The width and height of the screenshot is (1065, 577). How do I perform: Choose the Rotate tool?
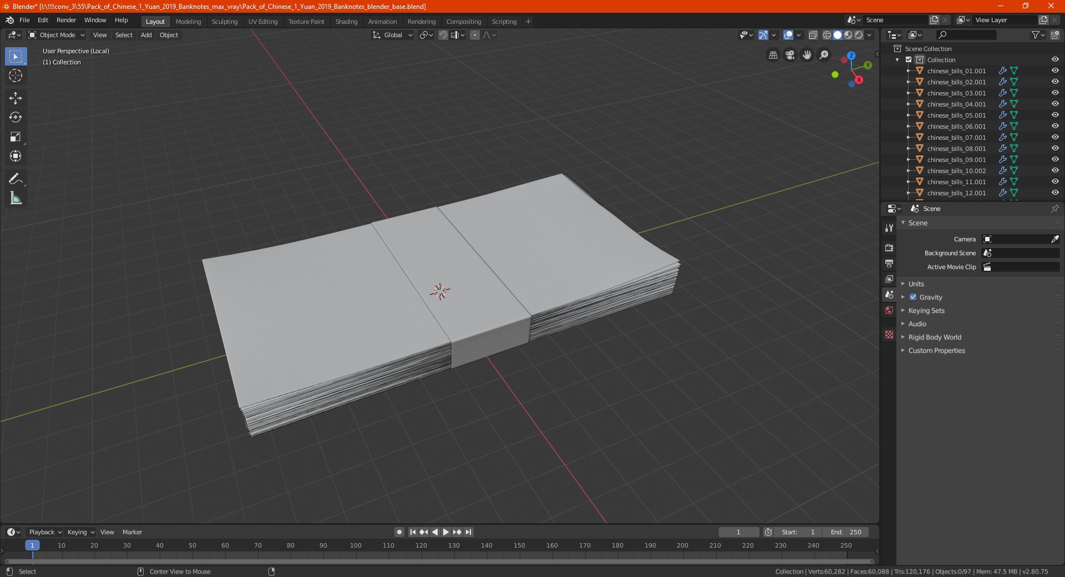click(16, 117)
